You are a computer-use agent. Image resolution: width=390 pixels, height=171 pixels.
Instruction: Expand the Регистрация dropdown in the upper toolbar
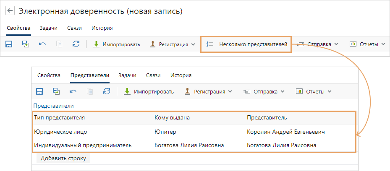click(173, 44)
